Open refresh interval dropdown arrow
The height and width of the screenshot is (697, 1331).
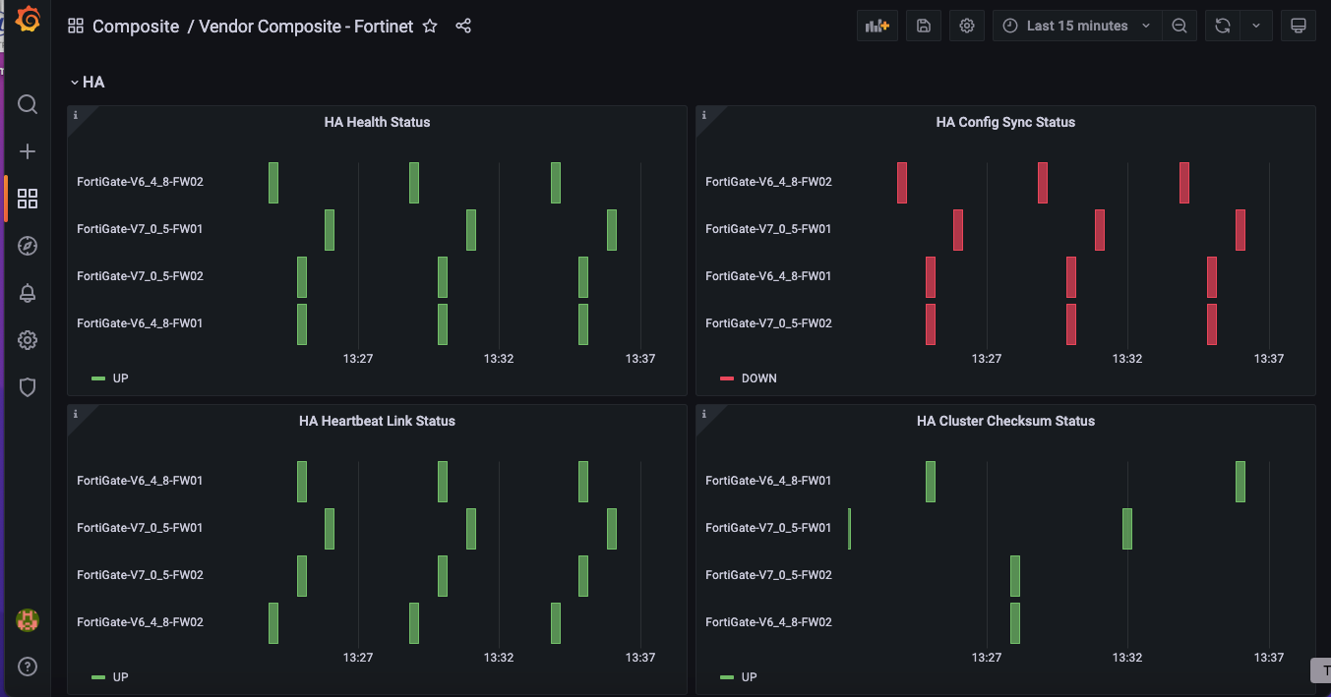point(1256,27)
